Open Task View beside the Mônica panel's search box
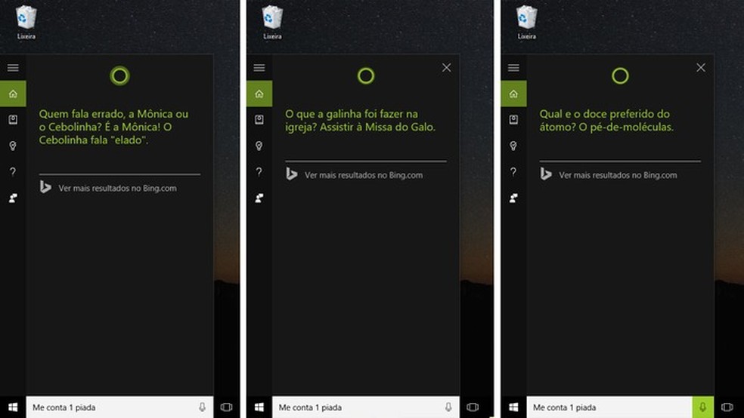This screenshot has width=744, height=418. coord(226,407)
